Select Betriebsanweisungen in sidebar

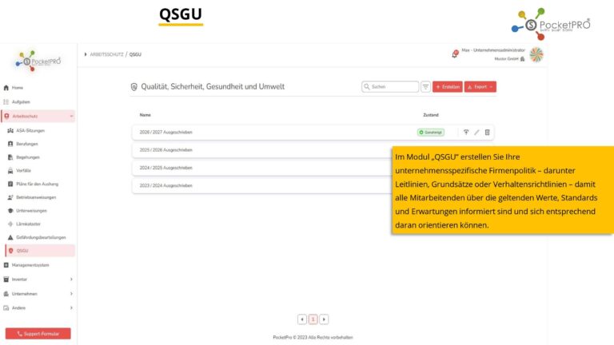(36, 196)
